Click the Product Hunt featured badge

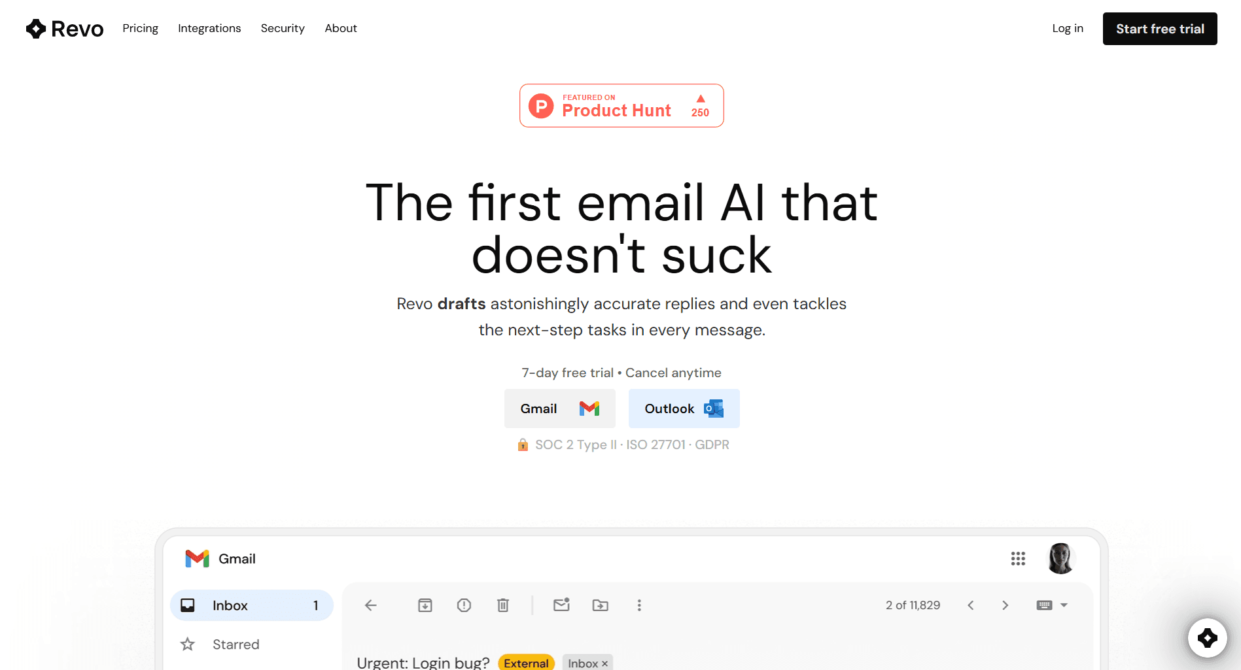(621, 105)
